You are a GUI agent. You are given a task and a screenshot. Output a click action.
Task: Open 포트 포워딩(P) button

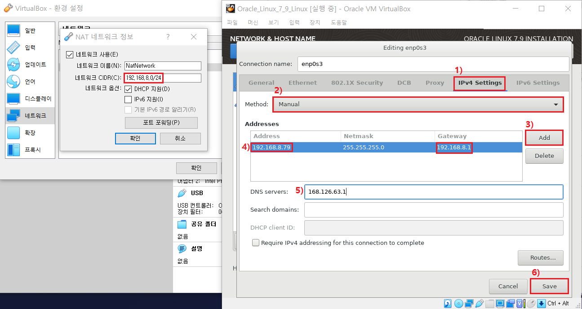pyautogui.click(x=161, y=122)
